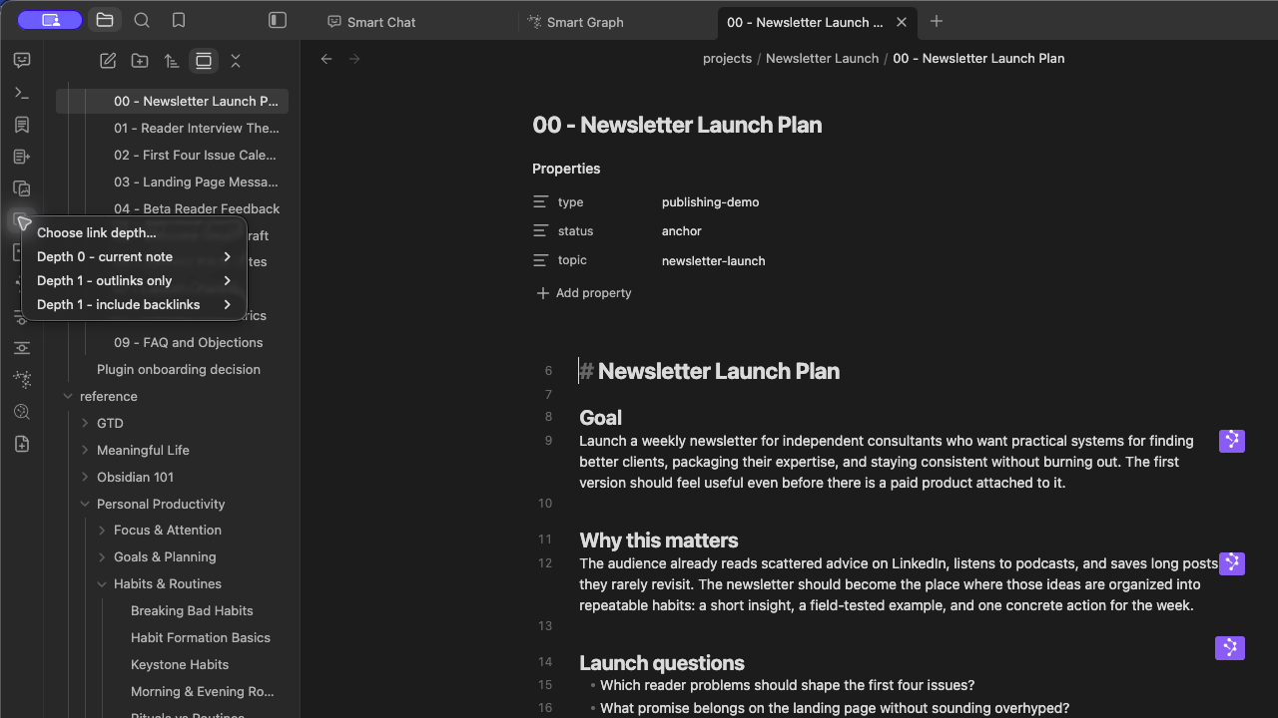Click the image gallery ribbon icon

click(x=22, y=188)
